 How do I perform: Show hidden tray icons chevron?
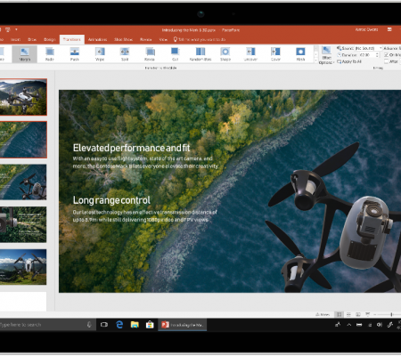click(x=349, y=325)
